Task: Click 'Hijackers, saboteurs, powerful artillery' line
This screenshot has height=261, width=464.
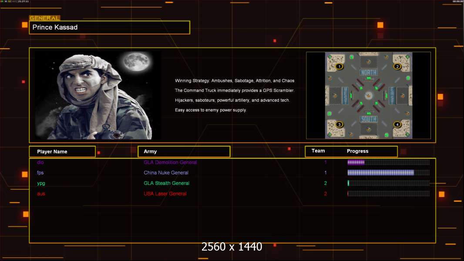Action: pos(232,100)
